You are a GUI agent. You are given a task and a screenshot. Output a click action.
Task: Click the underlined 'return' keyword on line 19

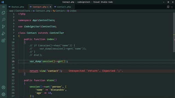[x=34, y=71]
